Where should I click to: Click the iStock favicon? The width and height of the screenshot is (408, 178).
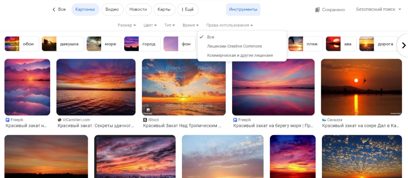pyautogui.click(x=145, y=120)
